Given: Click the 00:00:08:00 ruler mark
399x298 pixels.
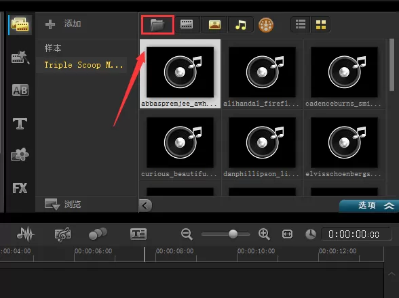Looking at the screenshot, I should pos(174,251).
